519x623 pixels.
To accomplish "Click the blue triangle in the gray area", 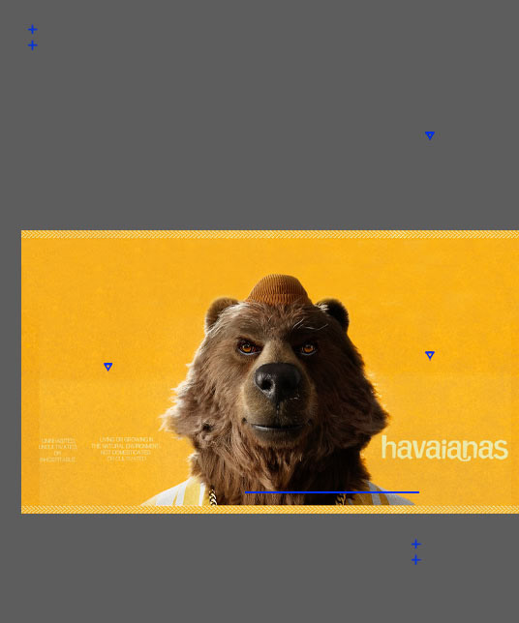I will point(430,135).
